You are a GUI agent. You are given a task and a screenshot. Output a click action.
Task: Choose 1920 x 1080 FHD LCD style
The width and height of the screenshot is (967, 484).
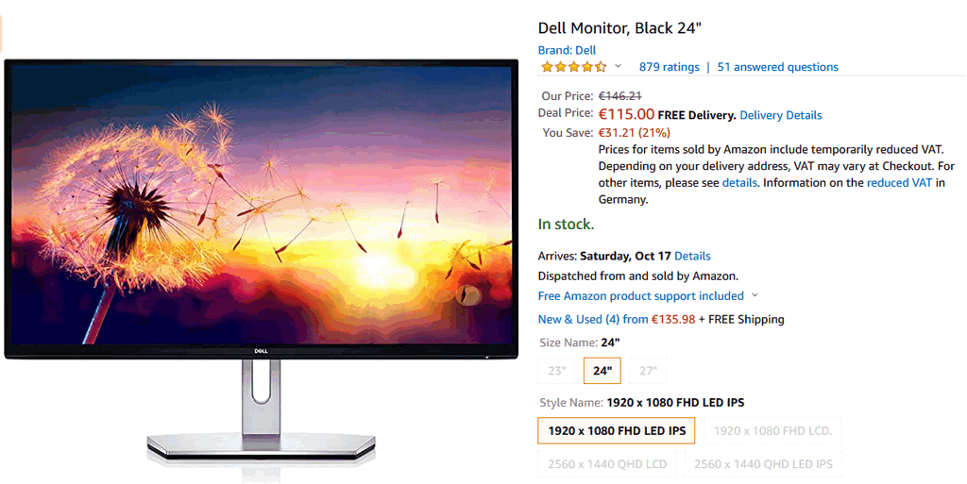772,431
